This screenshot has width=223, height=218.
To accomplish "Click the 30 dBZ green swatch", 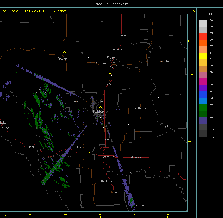I will [203, 108].
